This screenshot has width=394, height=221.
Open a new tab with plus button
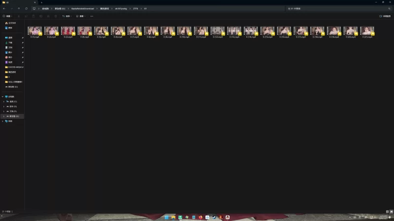(x=41, y=2)
